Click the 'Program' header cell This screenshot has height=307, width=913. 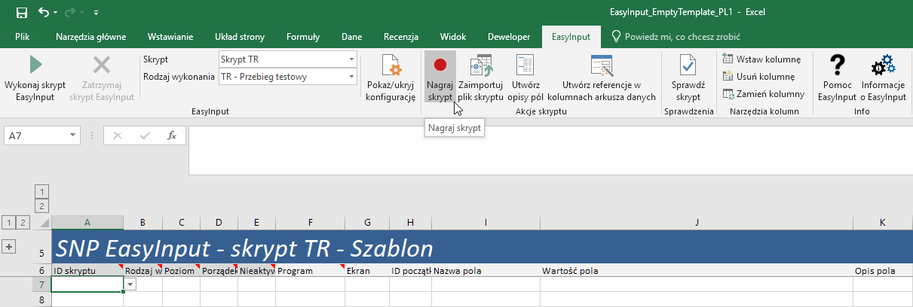pos(310,270)
